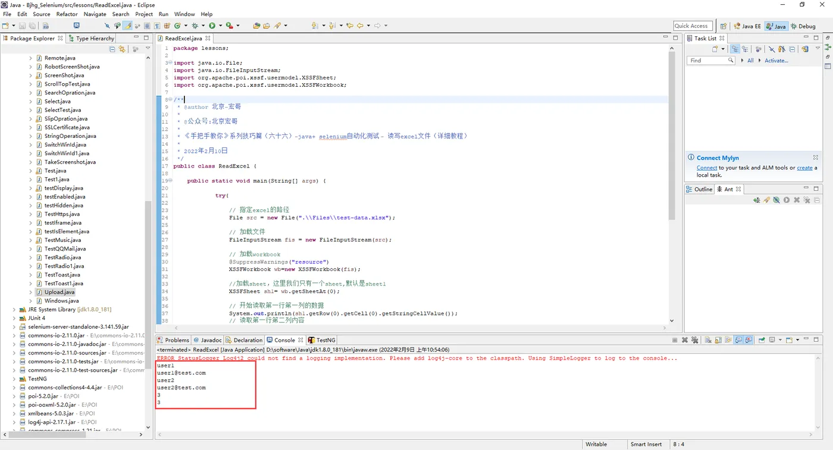
Task: Click the New Java Class toolbar icon
Action: pyautogui.click(x=177, y=26)
